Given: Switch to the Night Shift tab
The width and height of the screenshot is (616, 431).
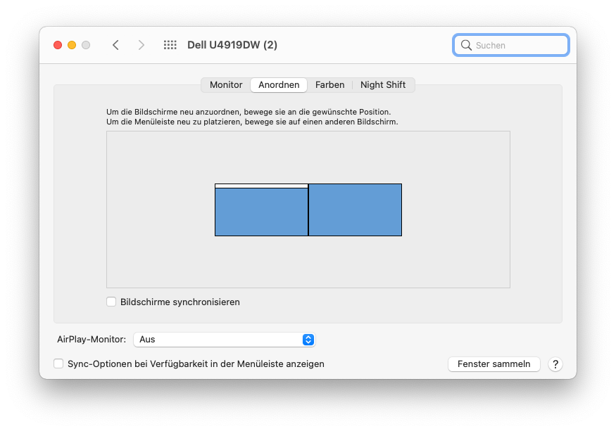Looking at the screenshot, I should click(x=383, y=85).
